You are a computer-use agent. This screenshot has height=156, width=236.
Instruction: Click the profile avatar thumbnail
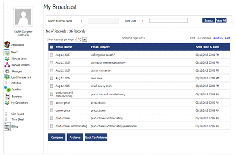(x=23, y=17)
